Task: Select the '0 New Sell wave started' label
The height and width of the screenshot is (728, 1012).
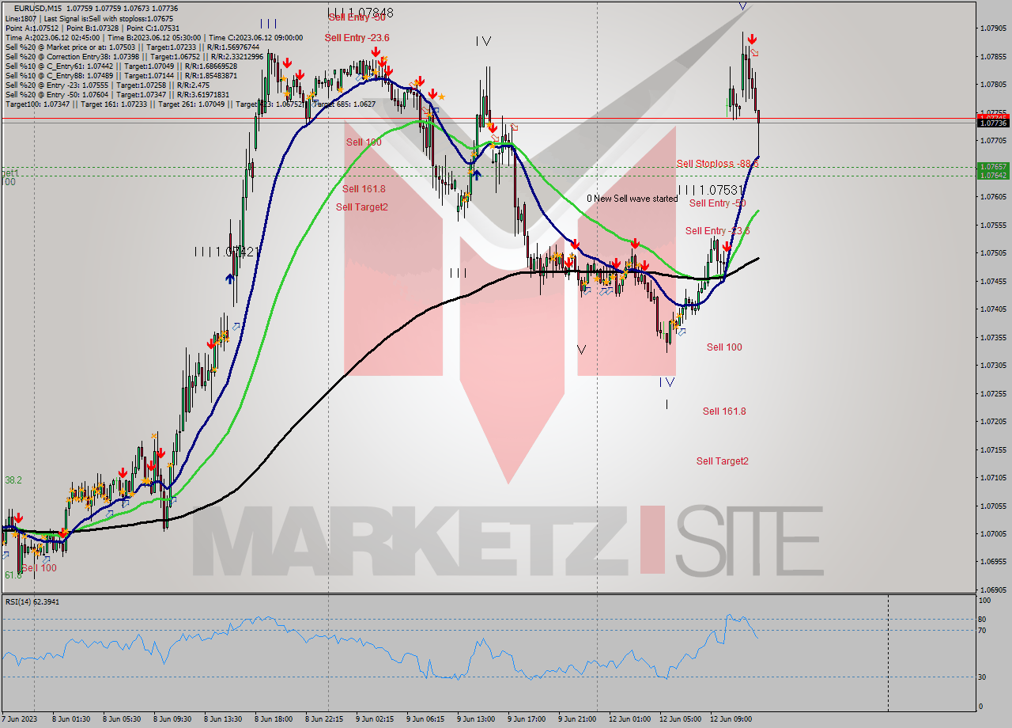Action: point(632,199)
